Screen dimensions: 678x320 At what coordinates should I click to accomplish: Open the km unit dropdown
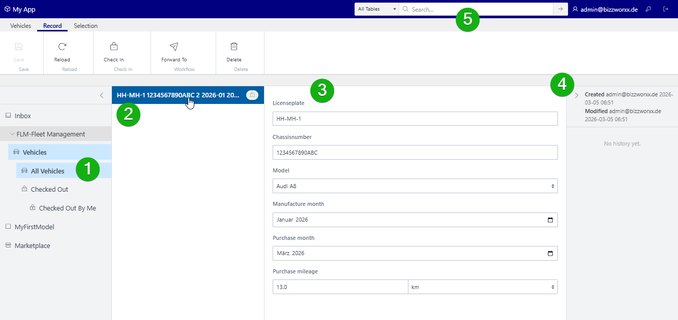tap(482, 287)
